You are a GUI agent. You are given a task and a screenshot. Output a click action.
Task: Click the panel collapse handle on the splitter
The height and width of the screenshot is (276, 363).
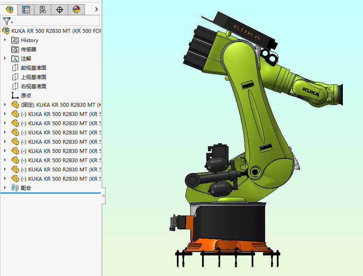point(103,196)
